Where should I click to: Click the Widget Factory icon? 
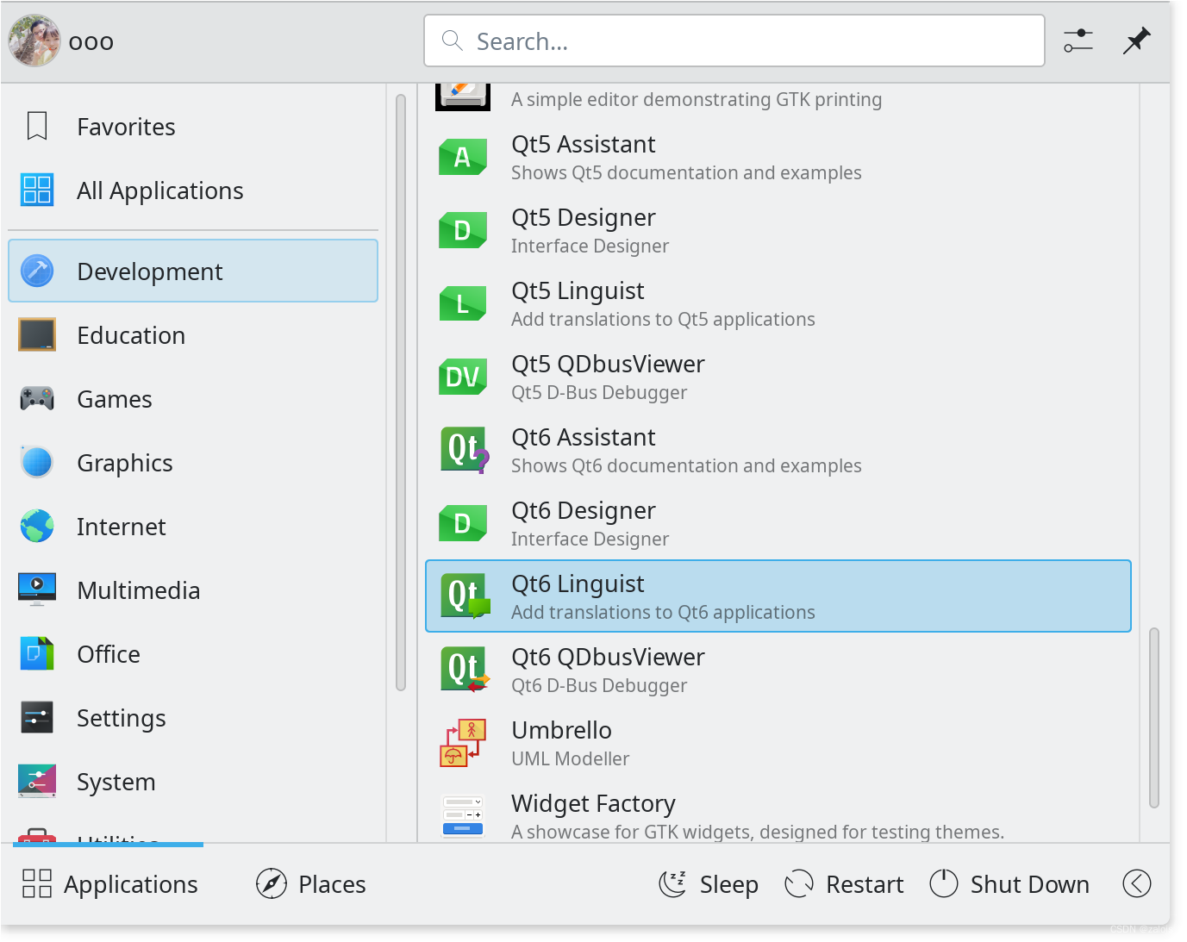pyautogui.click(x=463, y=816)
